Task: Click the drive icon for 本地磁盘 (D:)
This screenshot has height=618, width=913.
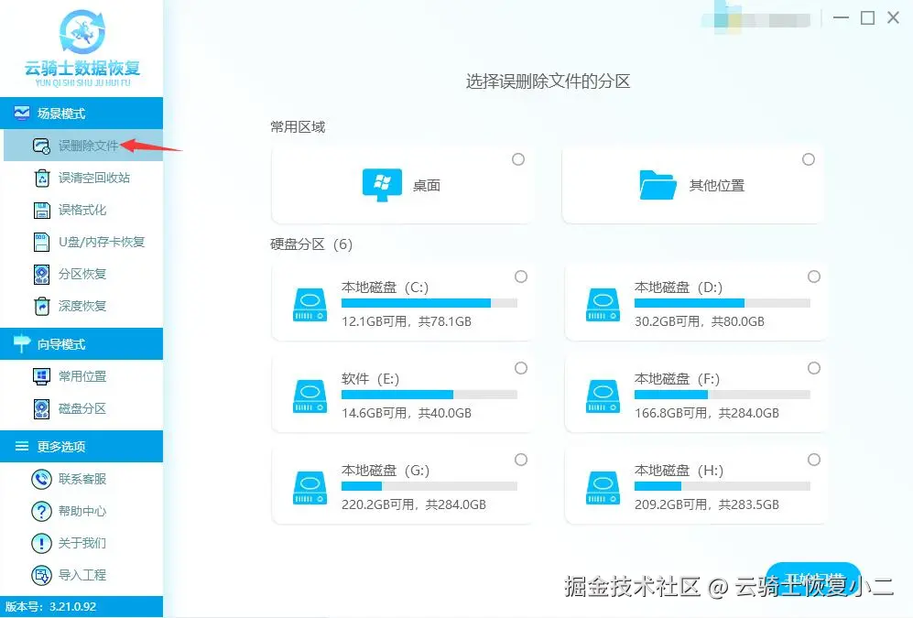Action: [603, 305]
